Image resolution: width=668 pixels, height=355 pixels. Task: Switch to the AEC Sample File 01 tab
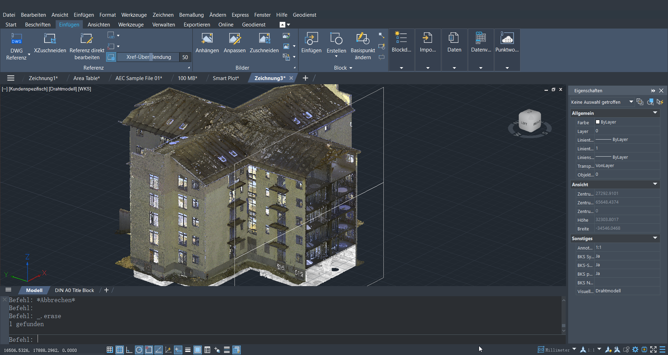138,78
